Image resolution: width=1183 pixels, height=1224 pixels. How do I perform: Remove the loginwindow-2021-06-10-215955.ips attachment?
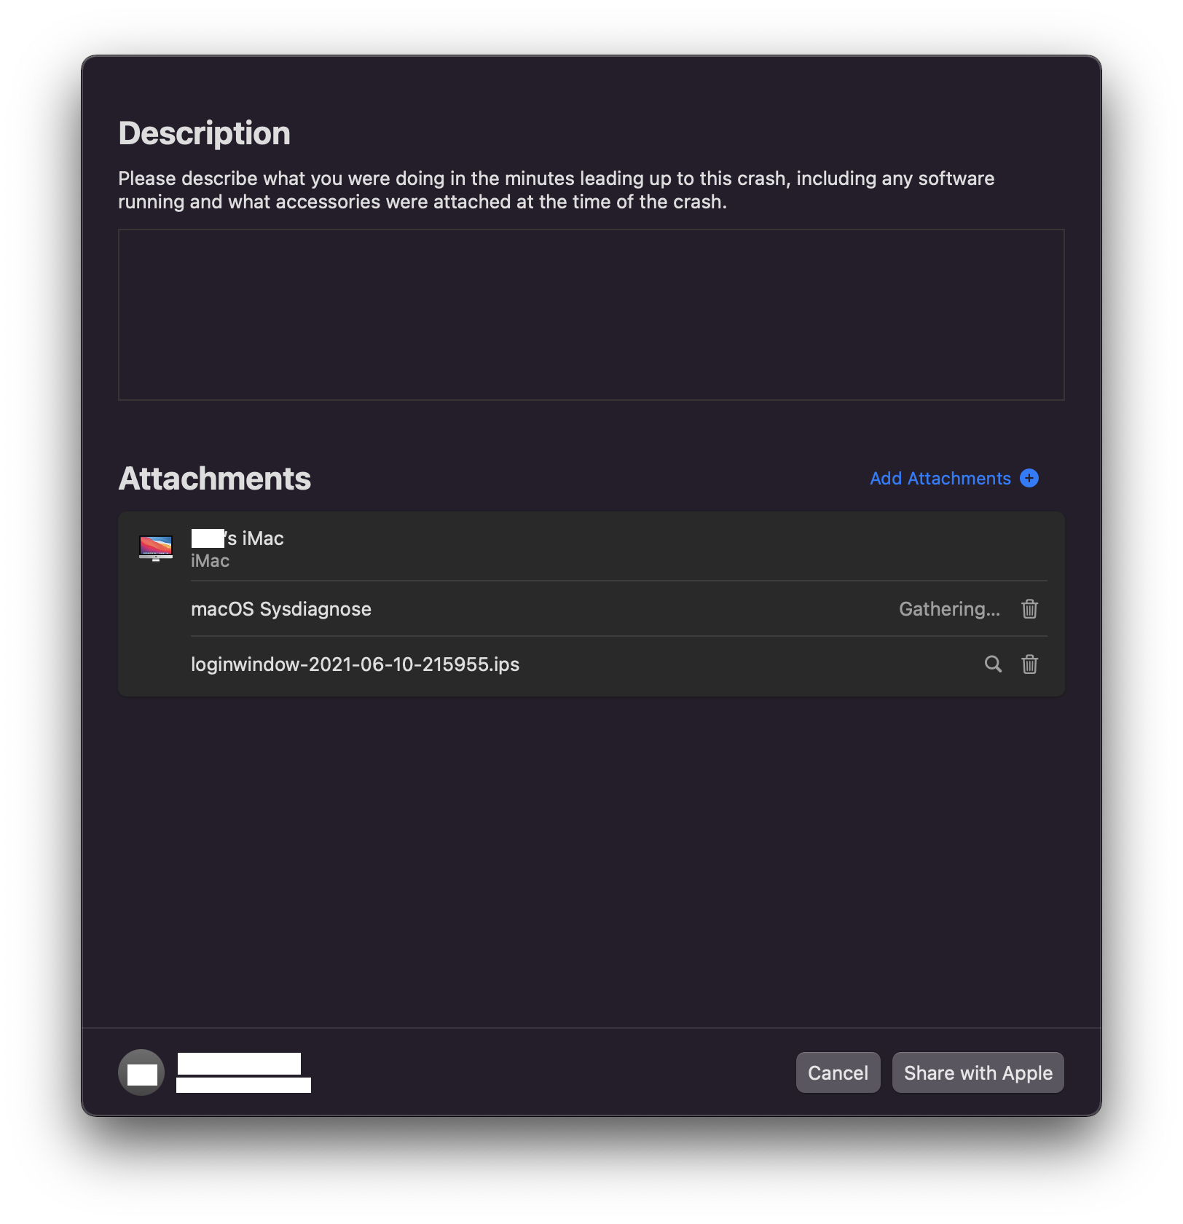click(x=1029, y=664)
